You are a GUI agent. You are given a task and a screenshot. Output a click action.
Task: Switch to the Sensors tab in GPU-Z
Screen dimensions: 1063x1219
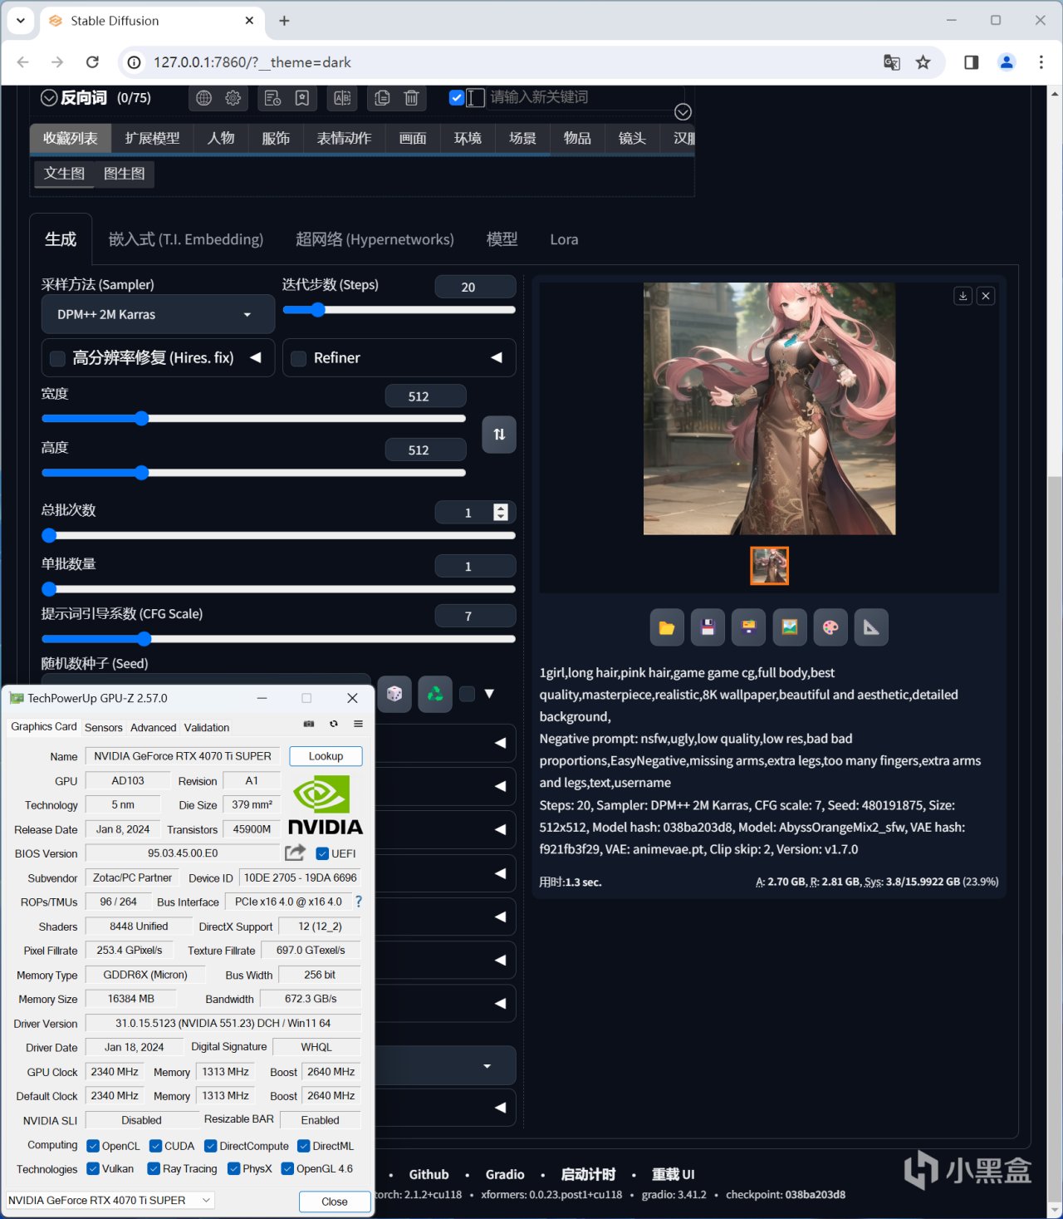104,727
